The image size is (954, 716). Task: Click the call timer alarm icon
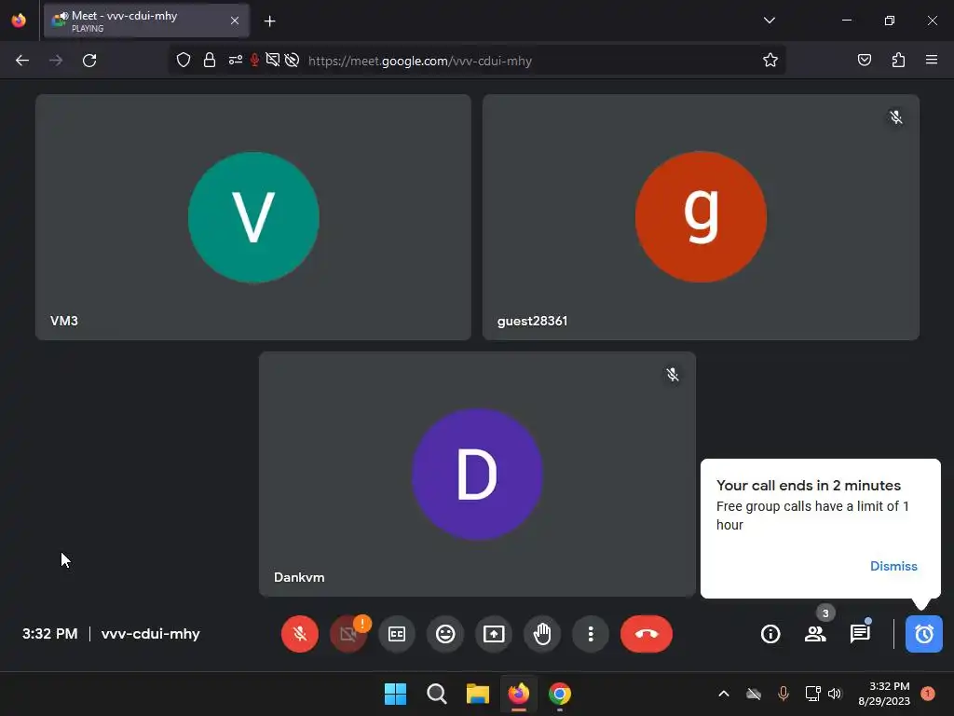pos(923,634)
